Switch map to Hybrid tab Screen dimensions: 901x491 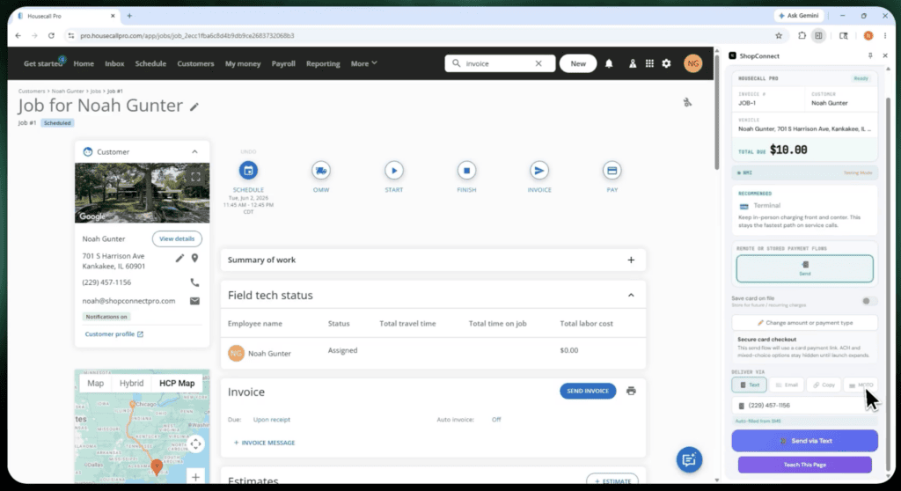point(132,384)
